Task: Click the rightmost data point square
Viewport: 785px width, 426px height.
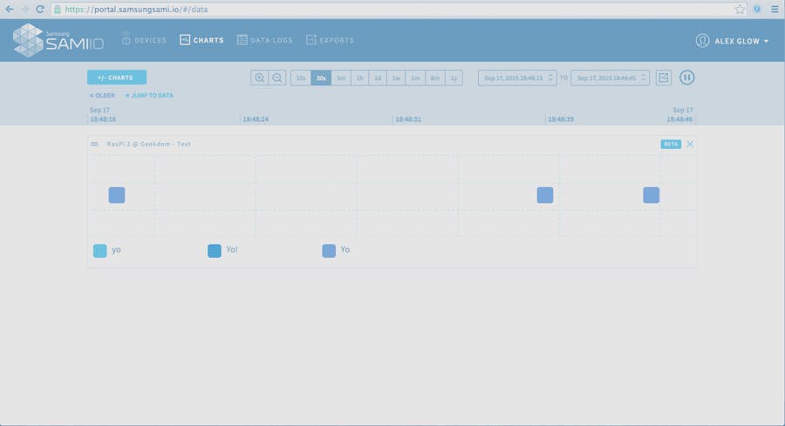Action: pyautogui.click(x=652, y=195)
